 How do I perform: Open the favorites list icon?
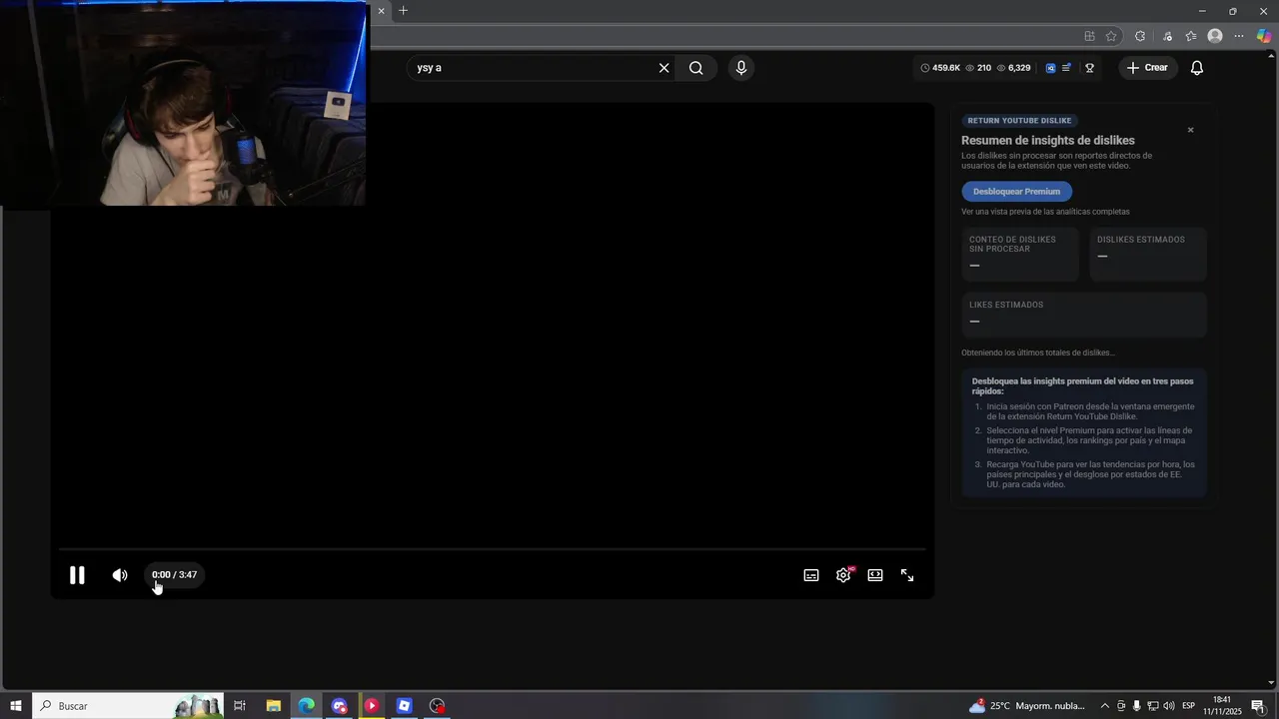1191,36
